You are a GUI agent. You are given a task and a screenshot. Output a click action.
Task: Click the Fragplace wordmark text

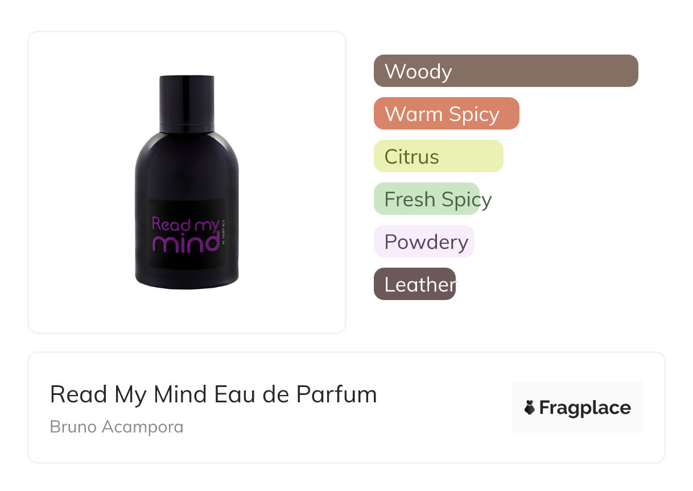click(x=585, y=408)
